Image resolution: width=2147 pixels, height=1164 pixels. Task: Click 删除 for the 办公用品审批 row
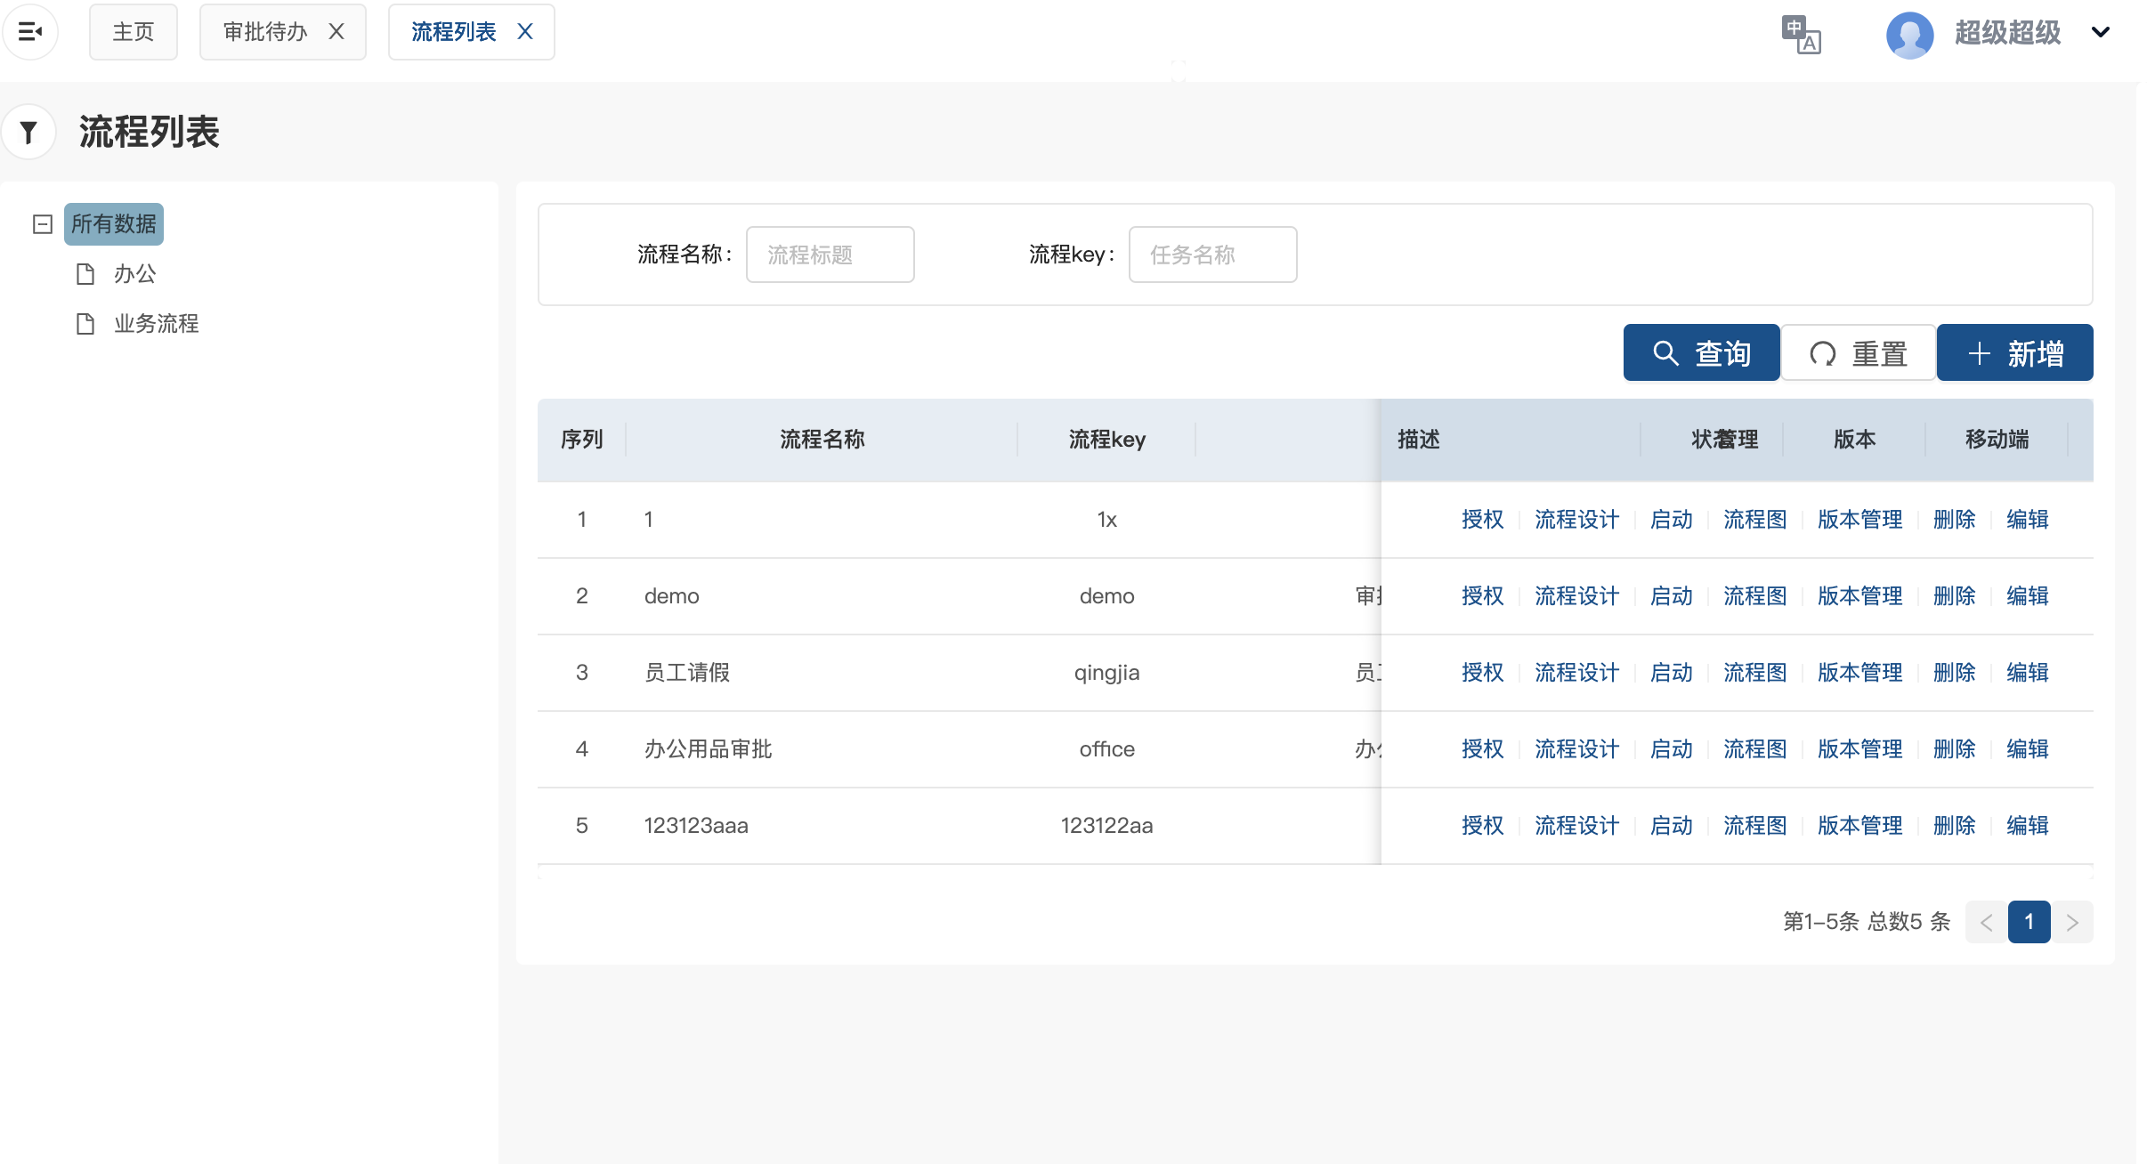pyautogui.click(x=1955, y=749)
